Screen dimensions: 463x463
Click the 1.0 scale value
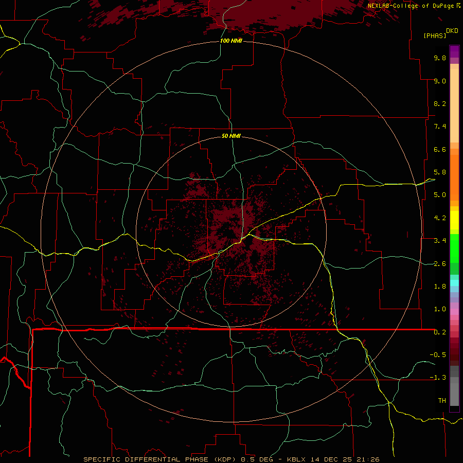point(440,309)
